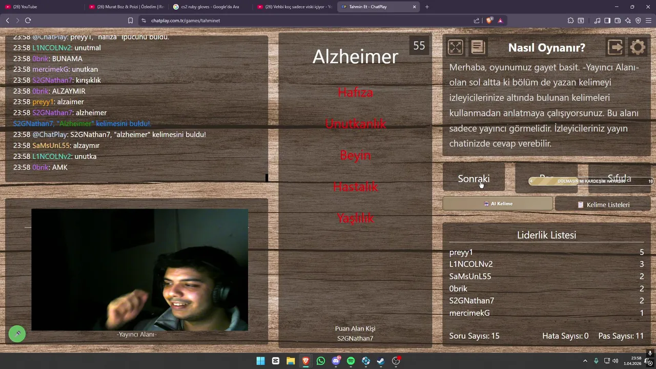The image size is (656, 369).
Task: Click the forbidden word Hastalık
Action: (x=355, y=187)
